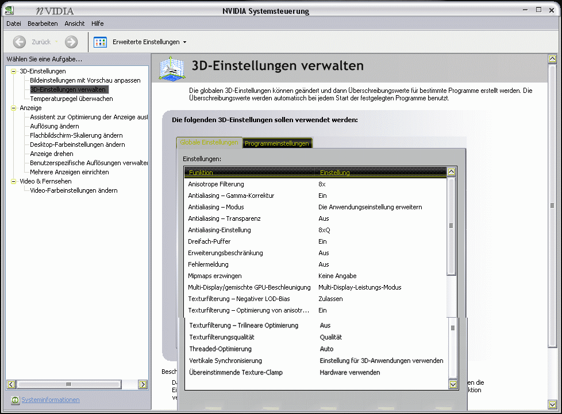
Task: Select Anzeige drehen
Action: pyautogui.click(x=52, y=154)
